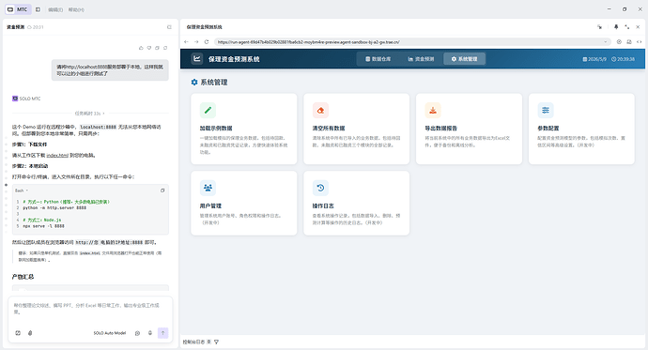The image size is (648, 350).
Task: Click the icon right of 资金预测 chat header
Action: tap(169, 27)
